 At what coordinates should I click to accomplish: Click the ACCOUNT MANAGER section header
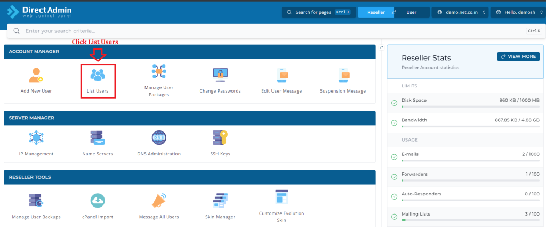coord(190,52)
